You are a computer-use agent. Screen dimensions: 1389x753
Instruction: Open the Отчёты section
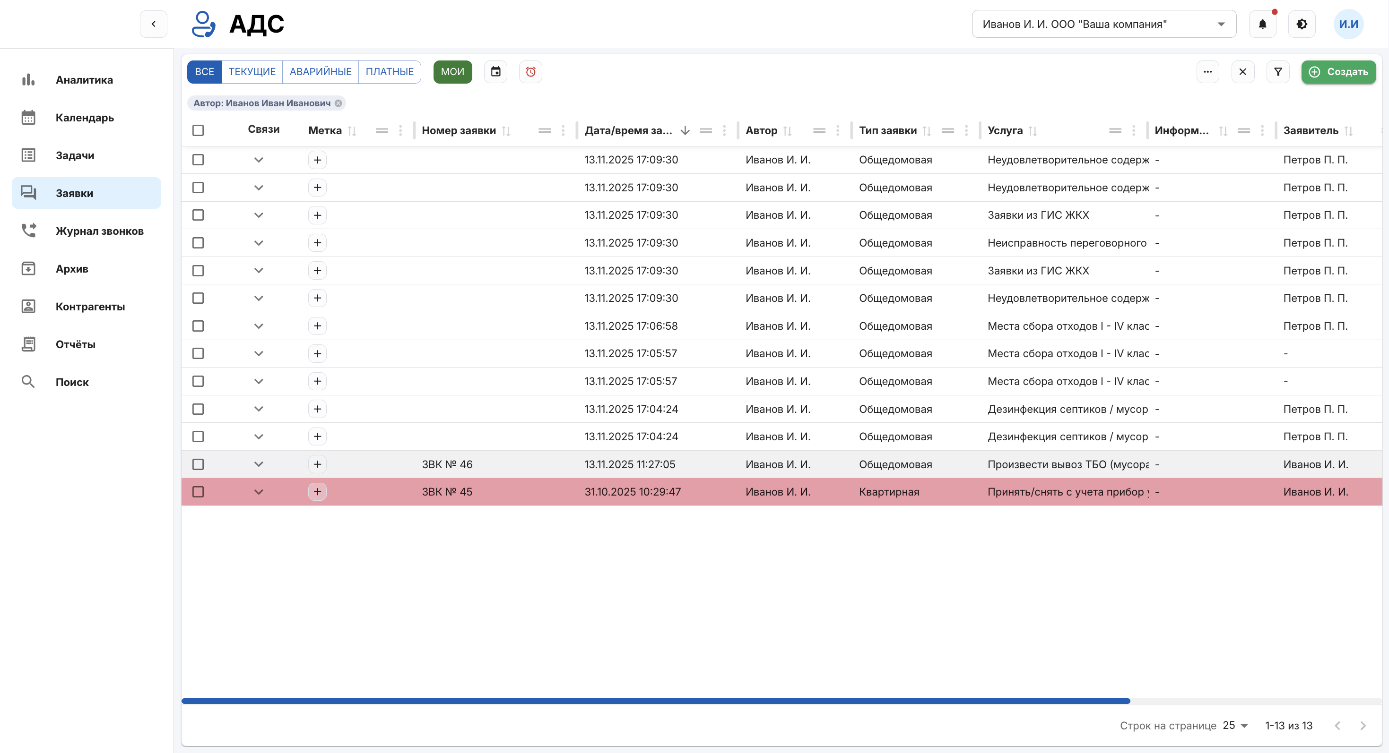tap(86, 344)
